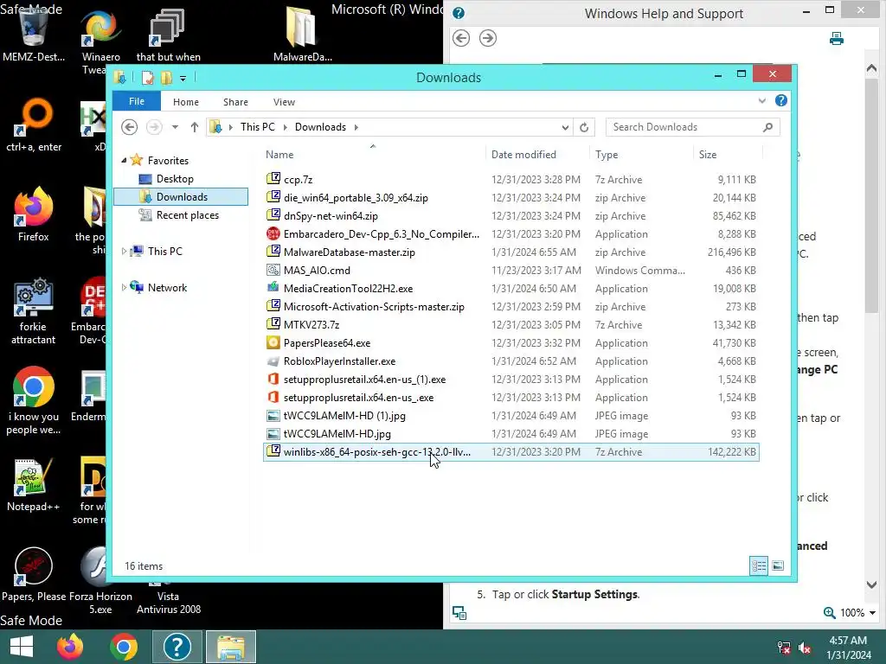Image resolution: width=886 pixels, height=664 pixels.
Task: Select RobloxPlayerInstaller.exe file
Action: 510,361
